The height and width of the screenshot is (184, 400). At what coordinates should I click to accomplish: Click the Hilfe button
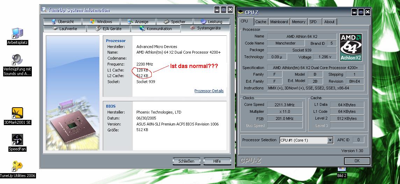coord(217,161)
